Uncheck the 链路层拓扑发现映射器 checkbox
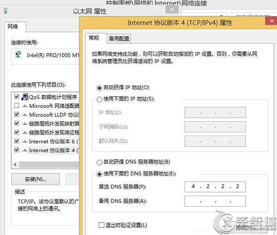 pos(17,123)
